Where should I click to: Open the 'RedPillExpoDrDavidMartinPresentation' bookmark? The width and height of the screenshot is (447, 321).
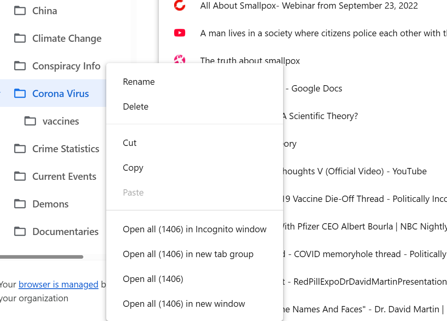pos(365,282)
